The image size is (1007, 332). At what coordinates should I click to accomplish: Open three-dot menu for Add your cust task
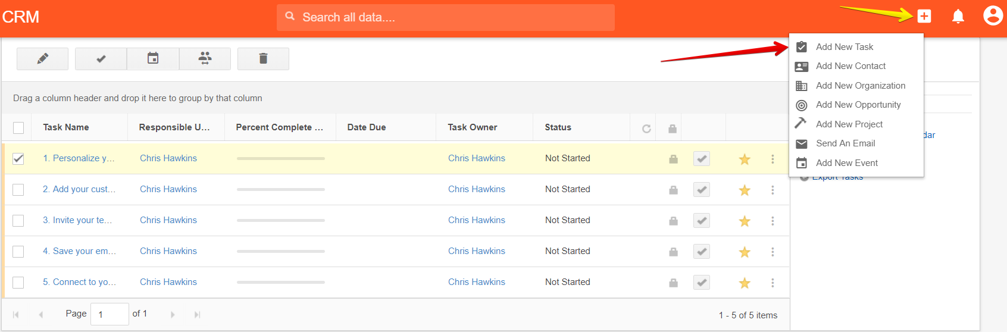point(773,190)
